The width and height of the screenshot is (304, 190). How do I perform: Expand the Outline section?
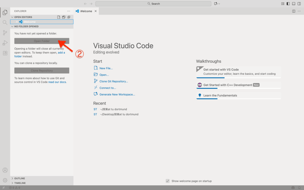click(x=20, y=178)
